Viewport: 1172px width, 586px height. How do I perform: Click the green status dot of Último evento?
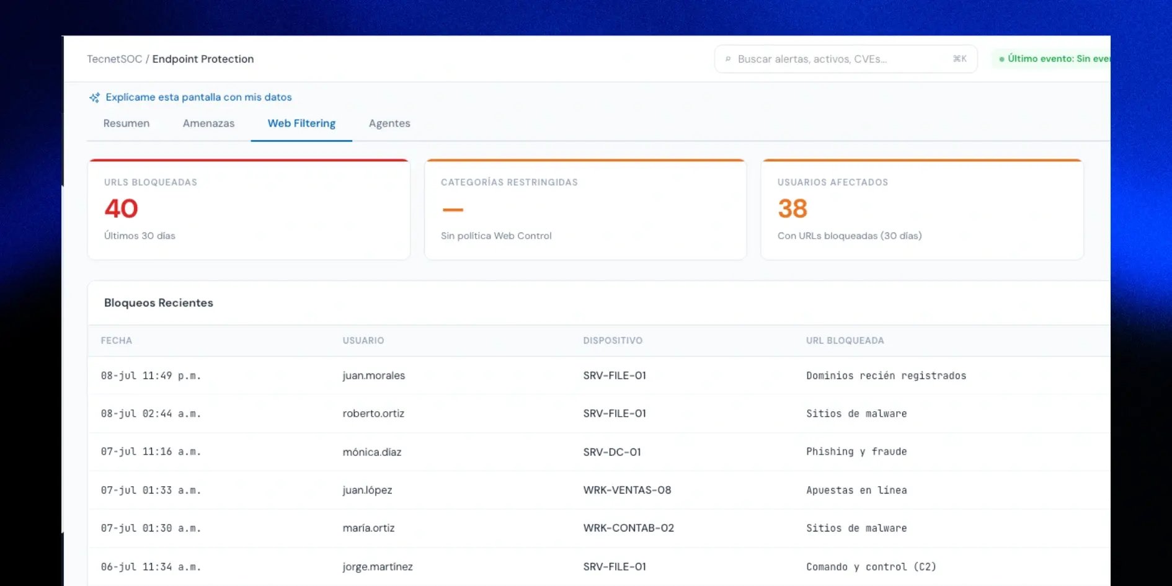(x=1001, y=59)
